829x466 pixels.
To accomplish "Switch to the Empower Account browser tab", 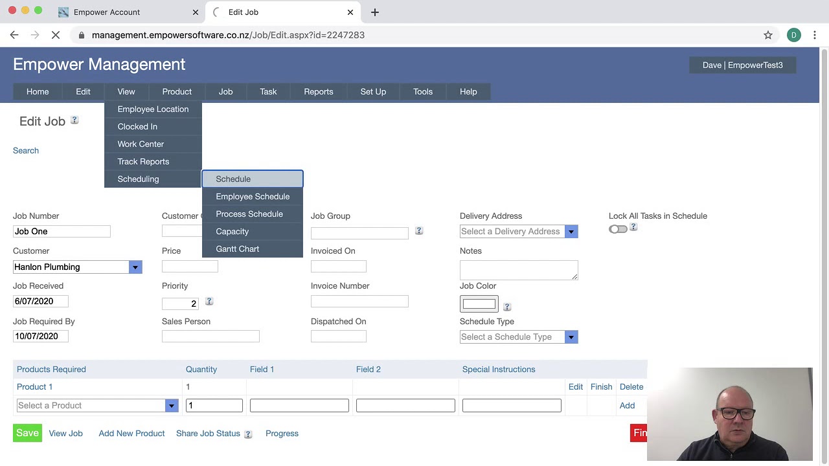I will click(128, 12).
